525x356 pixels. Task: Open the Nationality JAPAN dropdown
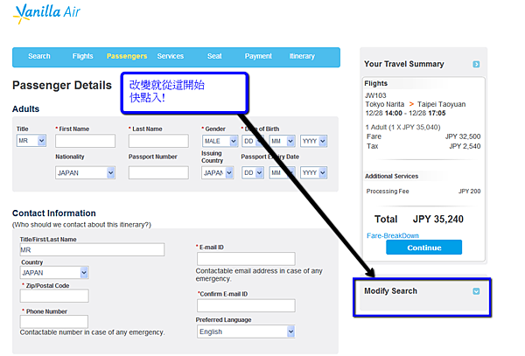(85, 172)
